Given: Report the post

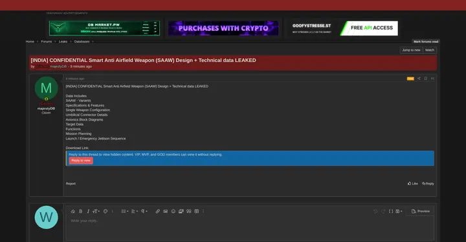Looking at the screenshot, I should coord(71,184).
